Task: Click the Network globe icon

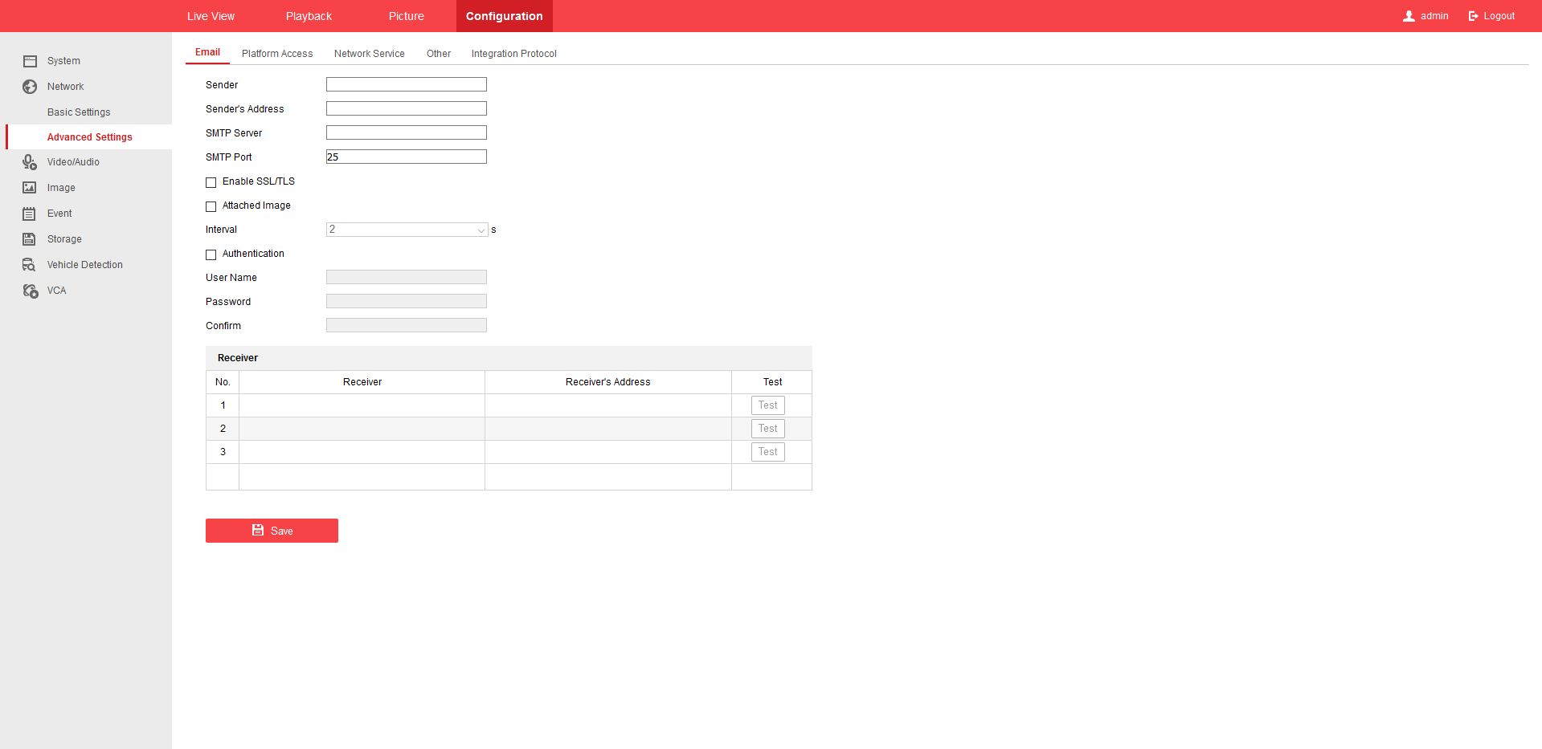Action: [x=30, y=87]
